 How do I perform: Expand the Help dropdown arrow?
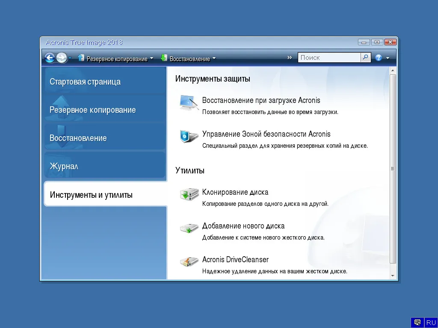pyautogui.click(x=388, y=58)
